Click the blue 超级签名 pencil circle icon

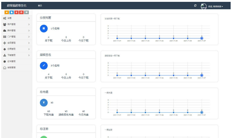(x=44, y=65)
